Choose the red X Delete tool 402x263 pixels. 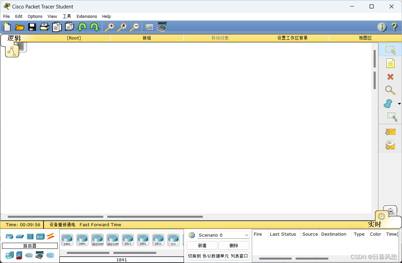pyautogui.click(x=390, y=77)
